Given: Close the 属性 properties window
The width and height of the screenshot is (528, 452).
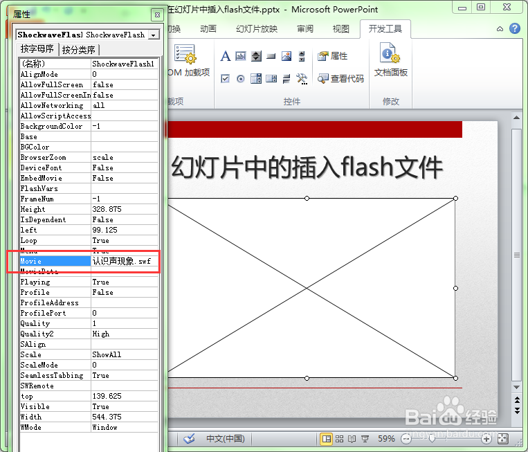Looking at the screenshot, I should point(157,15).
